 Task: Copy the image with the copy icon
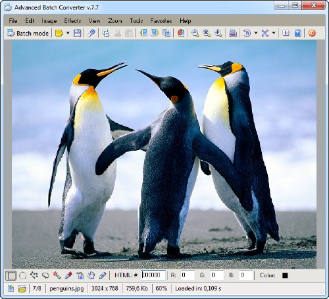point(106,33)
